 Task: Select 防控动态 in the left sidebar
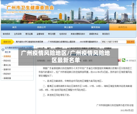coord(7,61)
